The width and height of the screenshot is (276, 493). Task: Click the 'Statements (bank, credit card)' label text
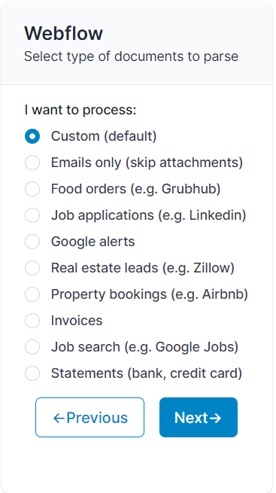[147, 373]
